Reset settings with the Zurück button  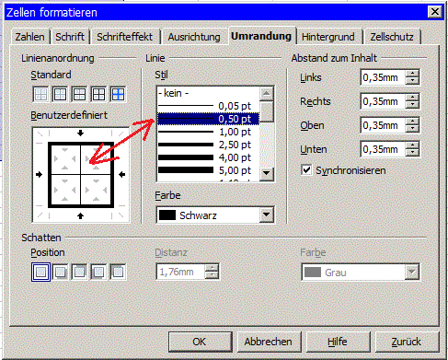407,342
